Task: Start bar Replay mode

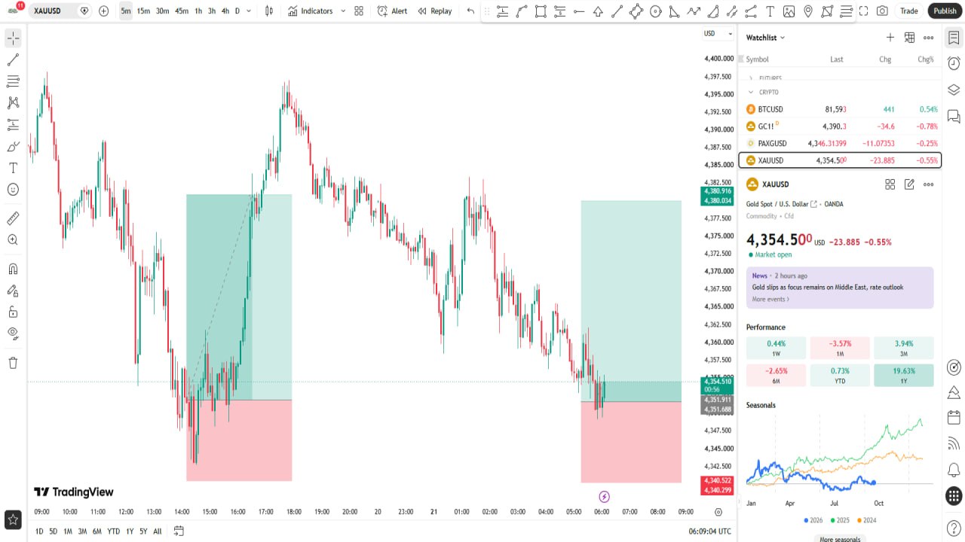Action: click(435, 11)
